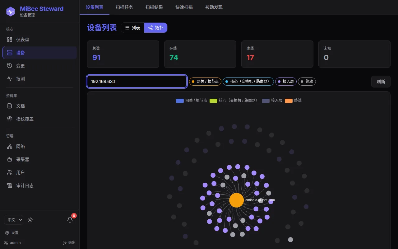Image resolution: width=398 pixels, height=249 pixels.
Task: Toggle 核心（交换机 / 路由器） filter chip
Action: click(x=248, y=82)
